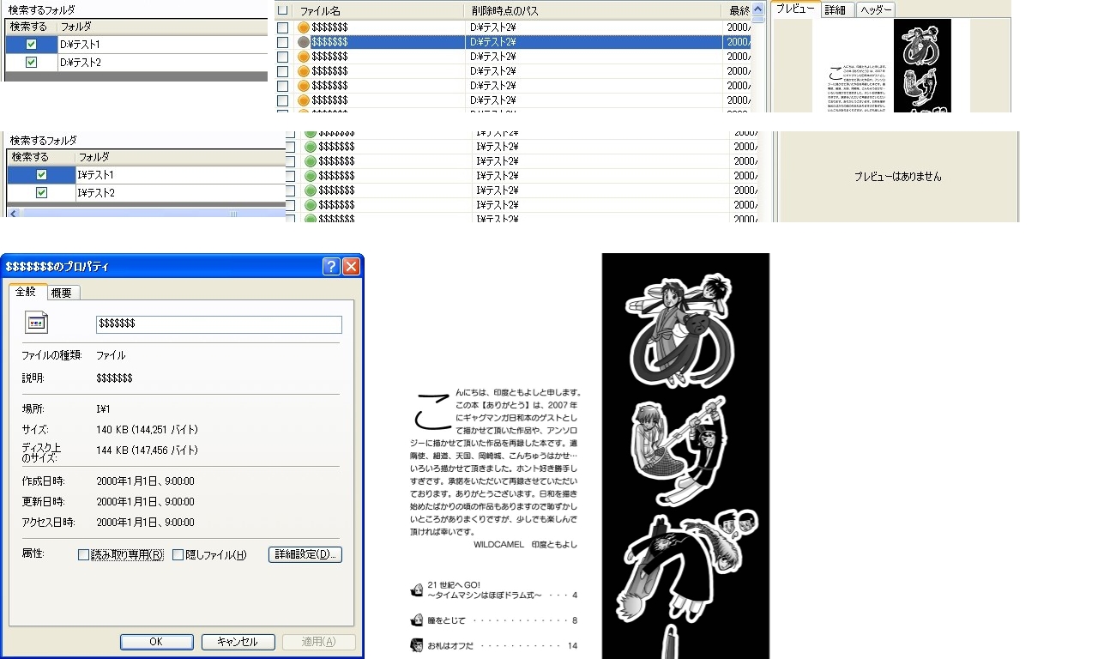Screen dimensions: 1098x659
Task: Click the file name field containing $$$$$$$ in the properties dialog
Action: point(219,324)
